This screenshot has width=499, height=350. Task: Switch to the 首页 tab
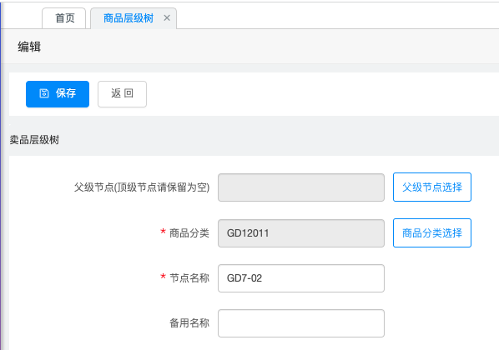click(64, 18)
